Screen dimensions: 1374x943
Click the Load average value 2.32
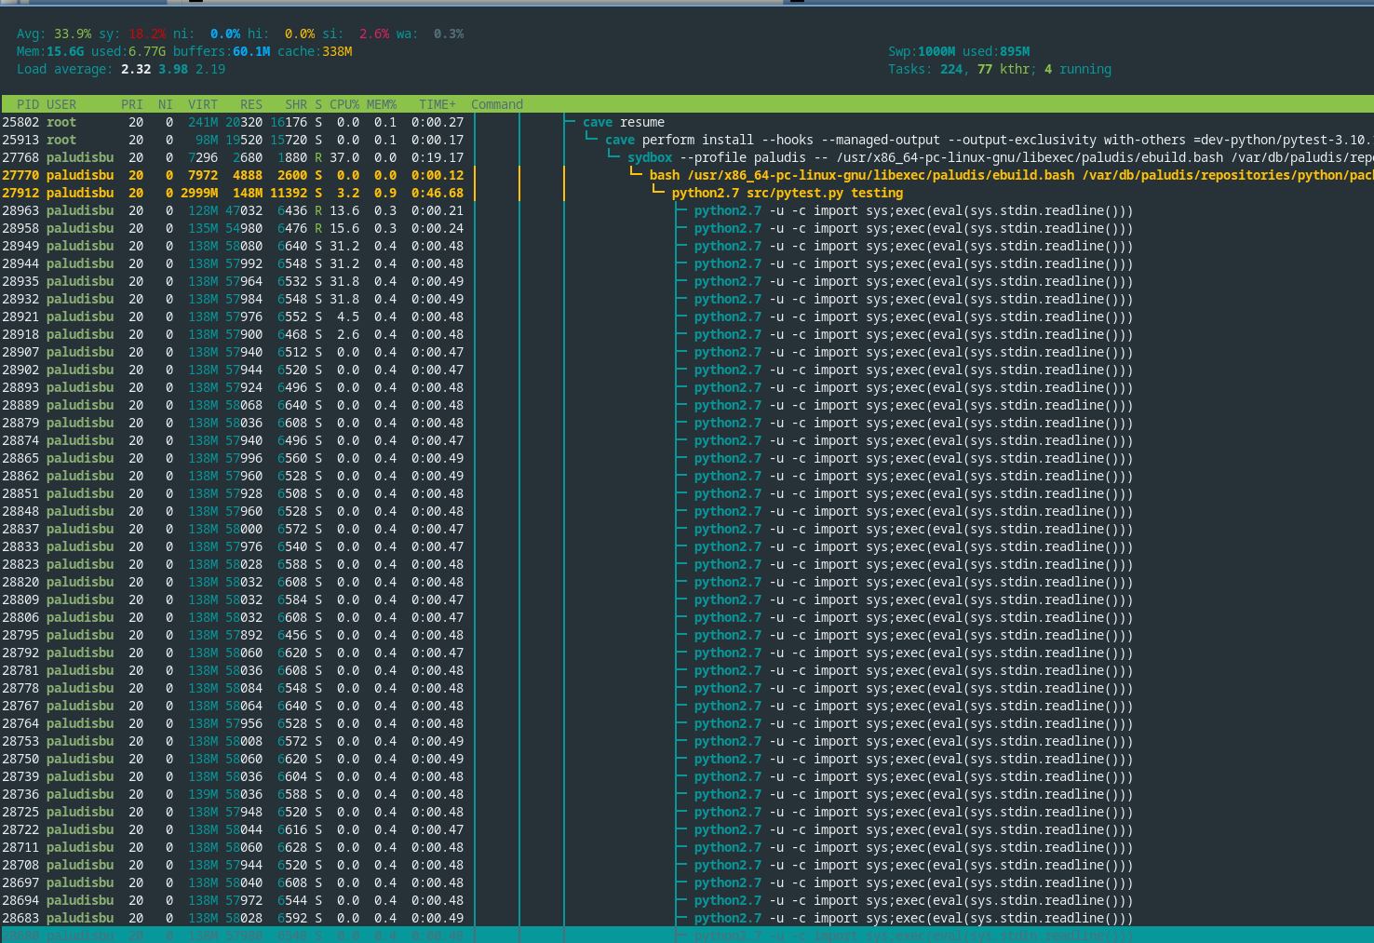pos(136,69)
